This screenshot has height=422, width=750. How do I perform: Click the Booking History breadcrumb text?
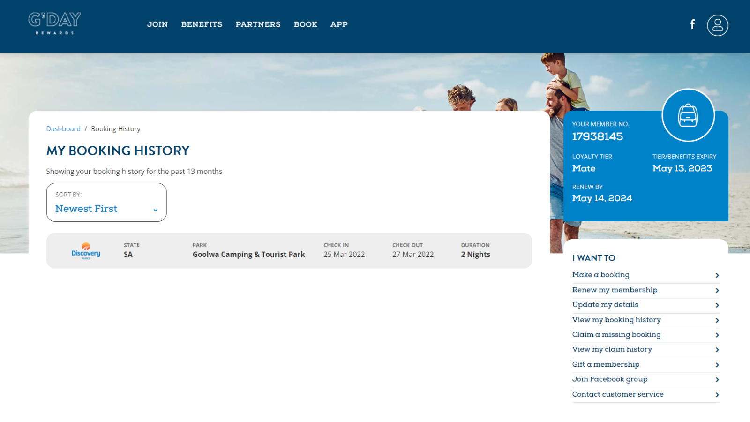tap(116, 129)
